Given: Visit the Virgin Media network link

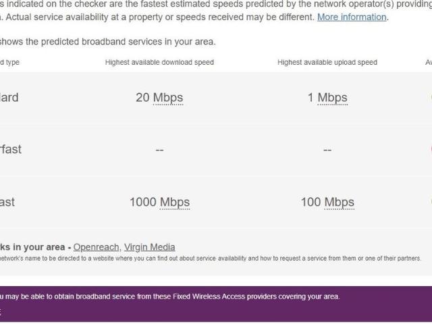Looking at the screenshot, I should pyautogui.click(x=150, y=247).
